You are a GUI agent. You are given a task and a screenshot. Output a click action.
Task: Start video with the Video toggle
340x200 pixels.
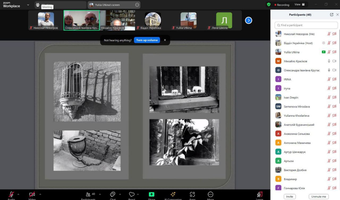click(x=32, y=194)
